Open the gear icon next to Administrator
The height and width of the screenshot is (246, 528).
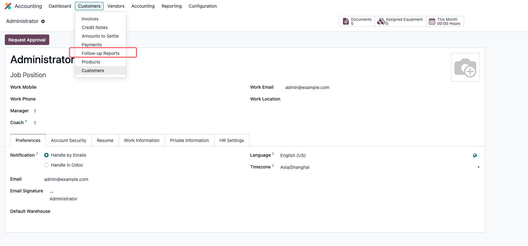pos(43,21)
